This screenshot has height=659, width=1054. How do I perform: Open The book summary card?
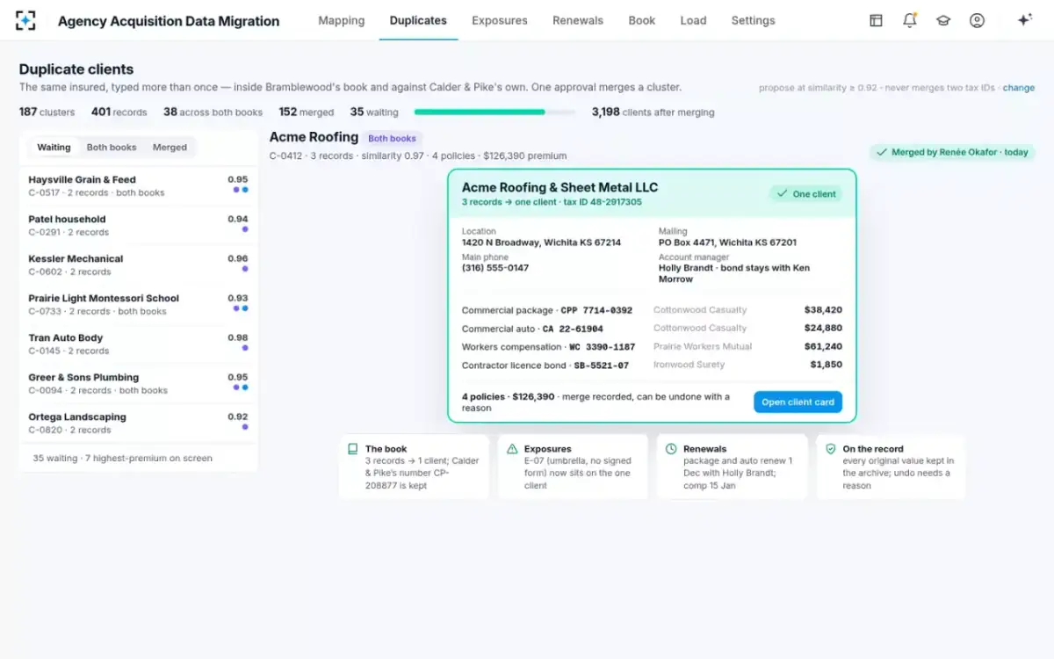(x=414, y=467)
